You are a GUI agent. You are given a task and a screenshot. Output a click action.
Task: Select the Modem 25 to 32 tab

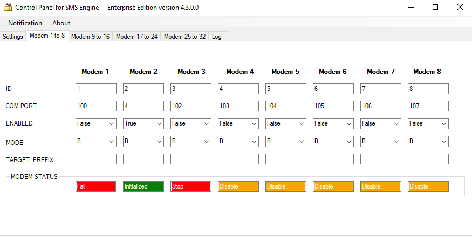[184, 37]
